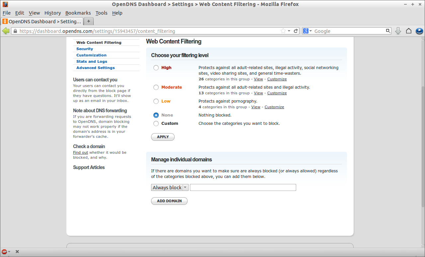The height and width of the screenshot is (257, 425).
Task: Open the History menu
Action: 52,13
